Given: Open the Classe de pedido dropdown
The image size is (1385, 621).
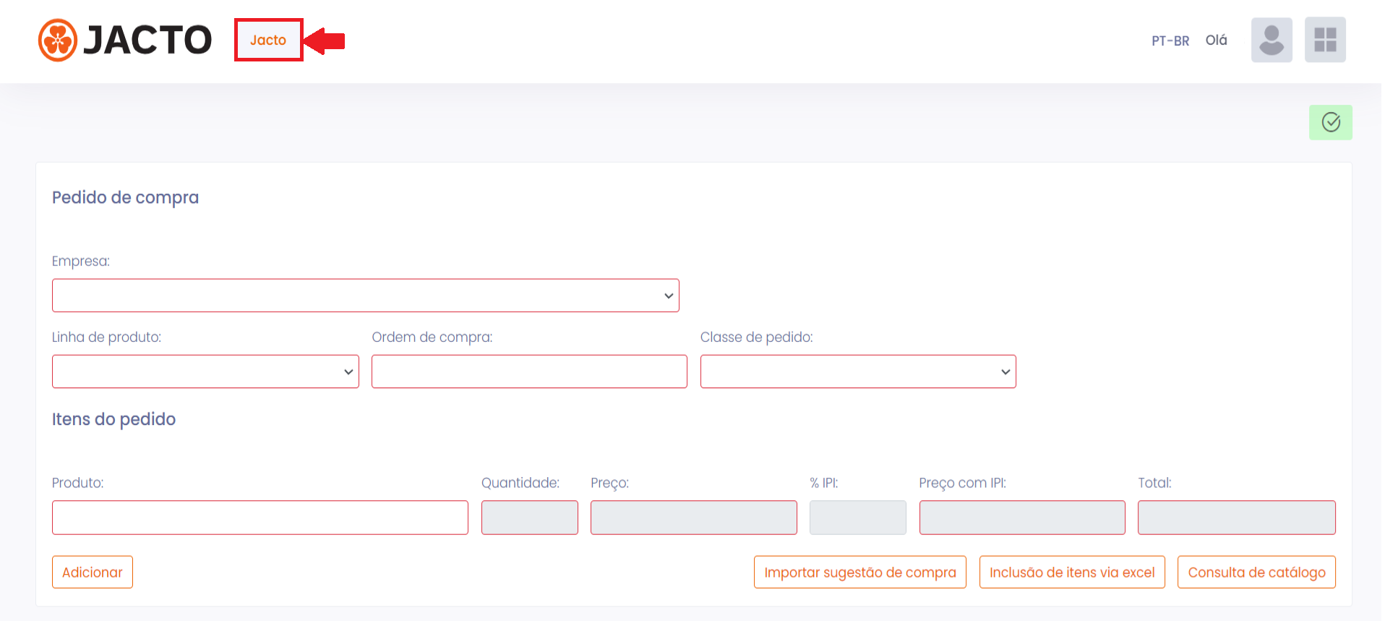Looking at the screenshot, I should [x=858, y=372].
